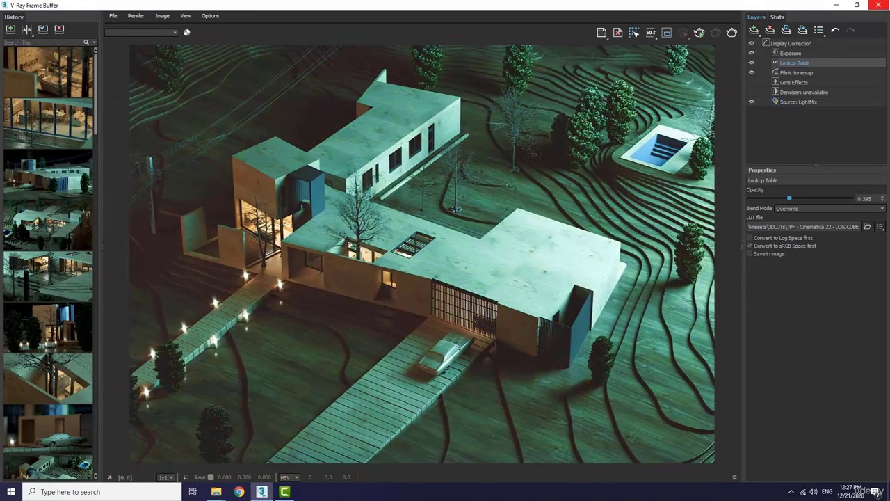Image resolution: width=890 pixels, height=501 pixels.
Task: Click the Type here to search box
Action: pos(102,492)
